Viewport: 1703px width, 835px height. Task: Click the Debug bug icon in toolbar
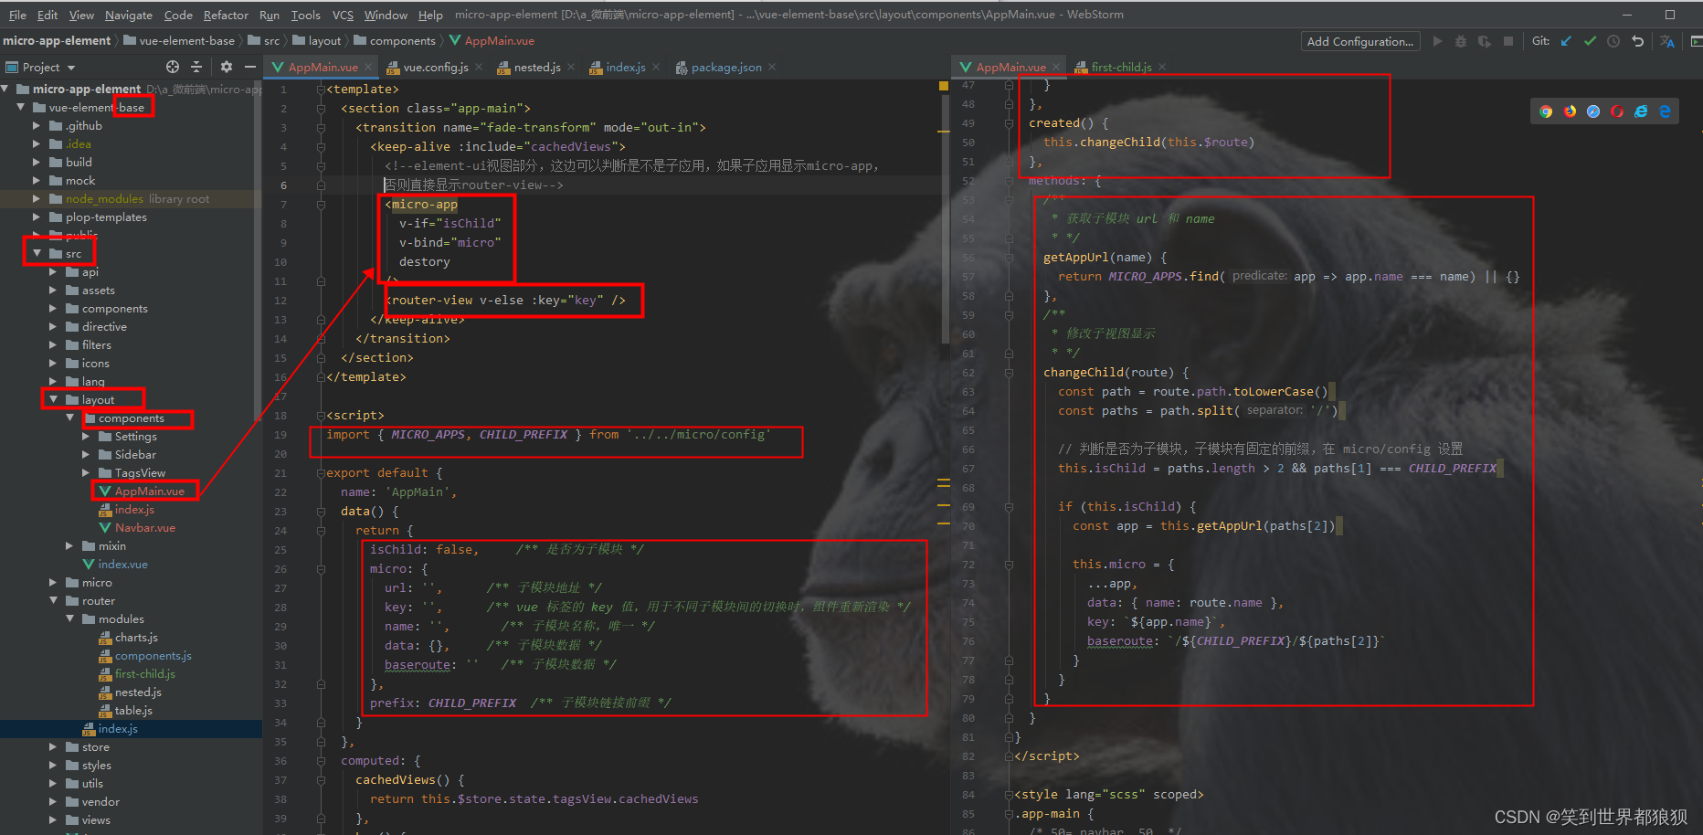[1461, 41]
